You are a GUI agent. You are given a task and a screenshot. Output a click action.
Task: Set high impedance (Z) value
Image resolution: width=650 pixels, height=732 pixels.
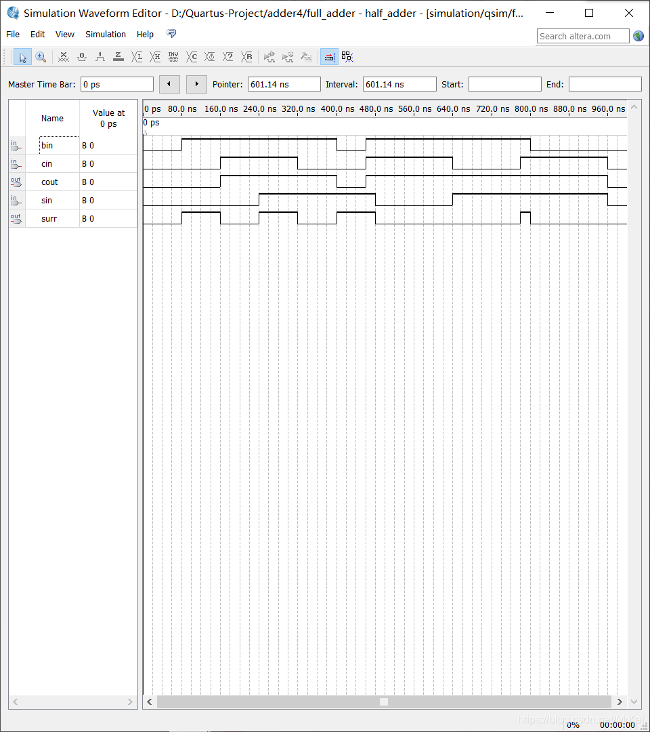pyautogui.click(x=118, y=57)
